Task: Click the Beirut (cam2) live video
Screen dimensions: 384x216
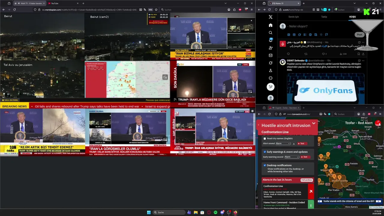Action: pos(127,37)
